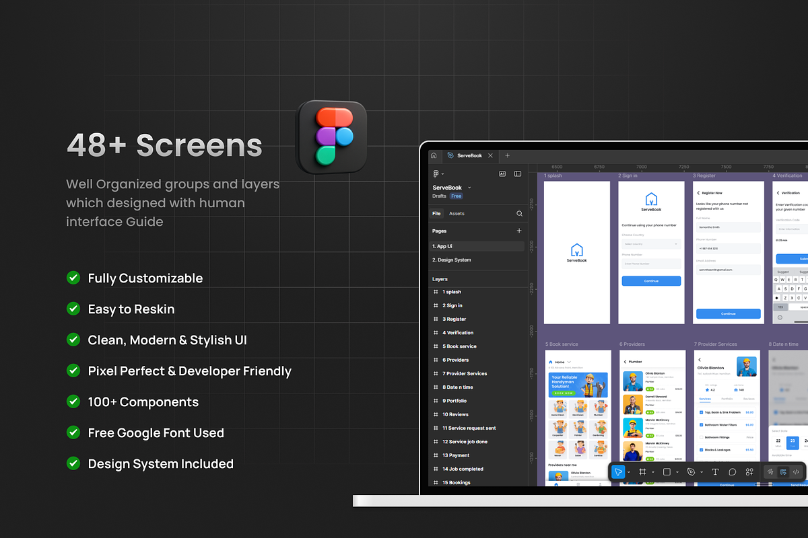The height and width of the screenshot is (538, 808).
Task: Select the 7 Provider Services layer
Action: tap(465, 373)
